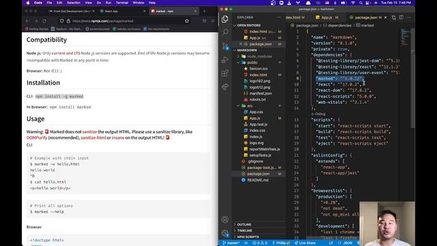Open Explorer panel Views and More Actions ellipsis
The height and width of the screenshot is (246, 437).
click(279, 17)
